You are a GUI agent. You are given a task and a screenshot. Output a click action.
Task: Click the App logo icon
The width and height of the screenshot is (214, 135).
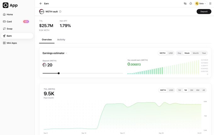coord(6,5)
